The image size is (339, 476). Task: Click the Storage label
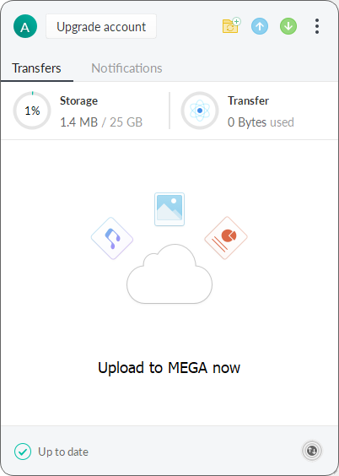click(x=78, y=100)
